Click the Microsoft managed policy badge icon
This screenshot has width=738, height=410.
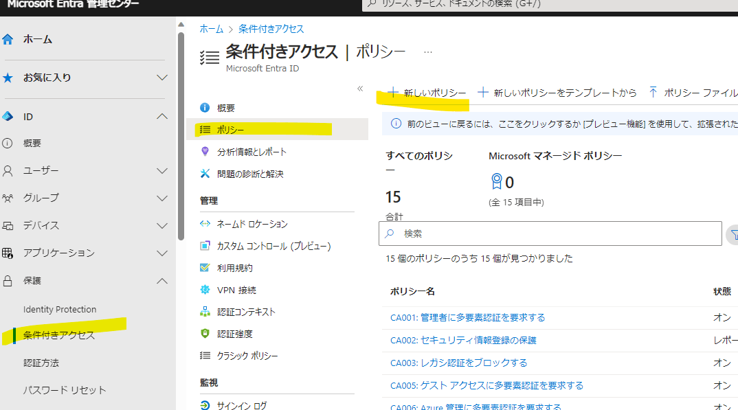pos(497,181)
